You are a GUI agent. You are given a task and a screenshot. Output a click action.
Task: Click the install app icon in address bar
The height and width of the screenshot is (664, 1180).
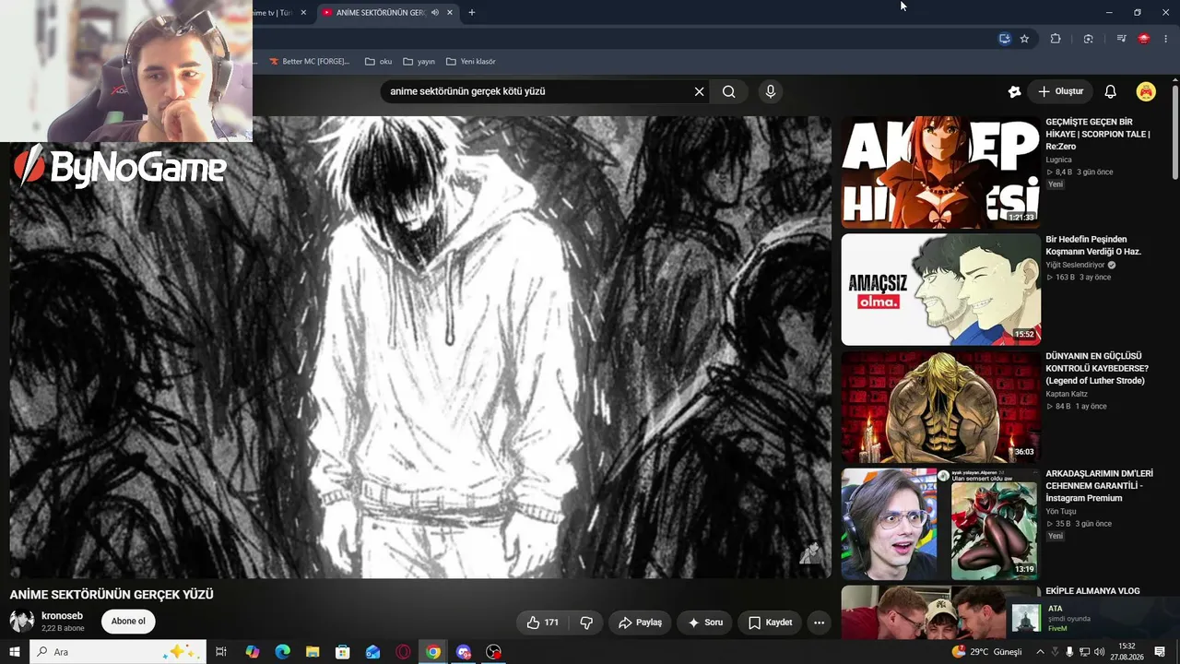[x=1005, y=39]
